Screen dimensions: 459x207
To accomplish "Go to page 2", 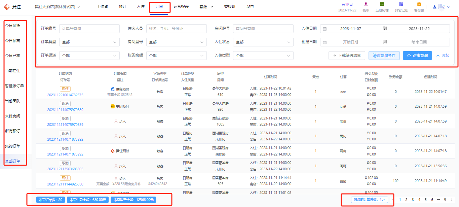I will tap(406, 200).
